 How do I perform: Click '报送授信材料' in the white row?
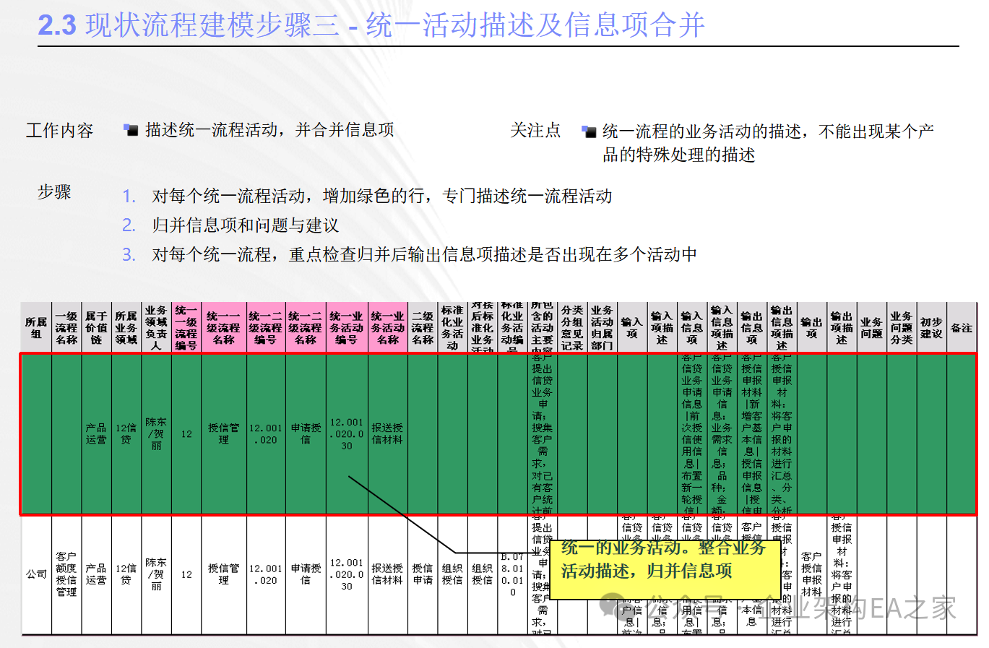tap(388, 574)
